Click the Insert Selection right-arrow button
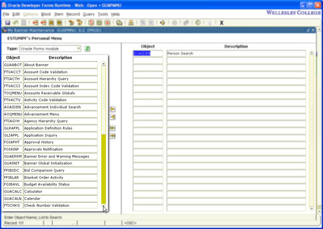 [113, 109]
